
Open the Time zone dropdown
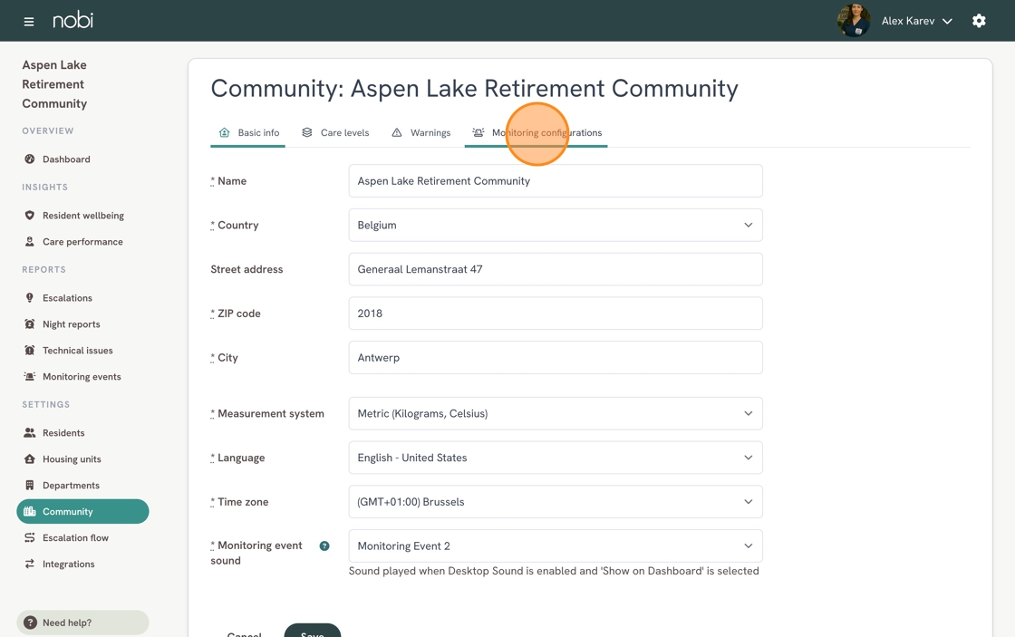coord(556,502)
